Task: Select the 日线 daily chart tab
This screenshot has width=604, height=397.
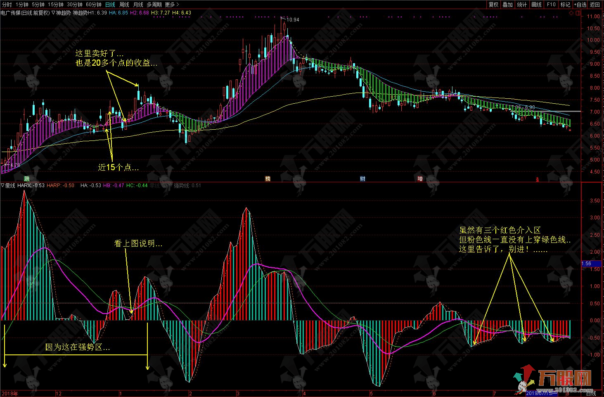Action: [110, 5]
